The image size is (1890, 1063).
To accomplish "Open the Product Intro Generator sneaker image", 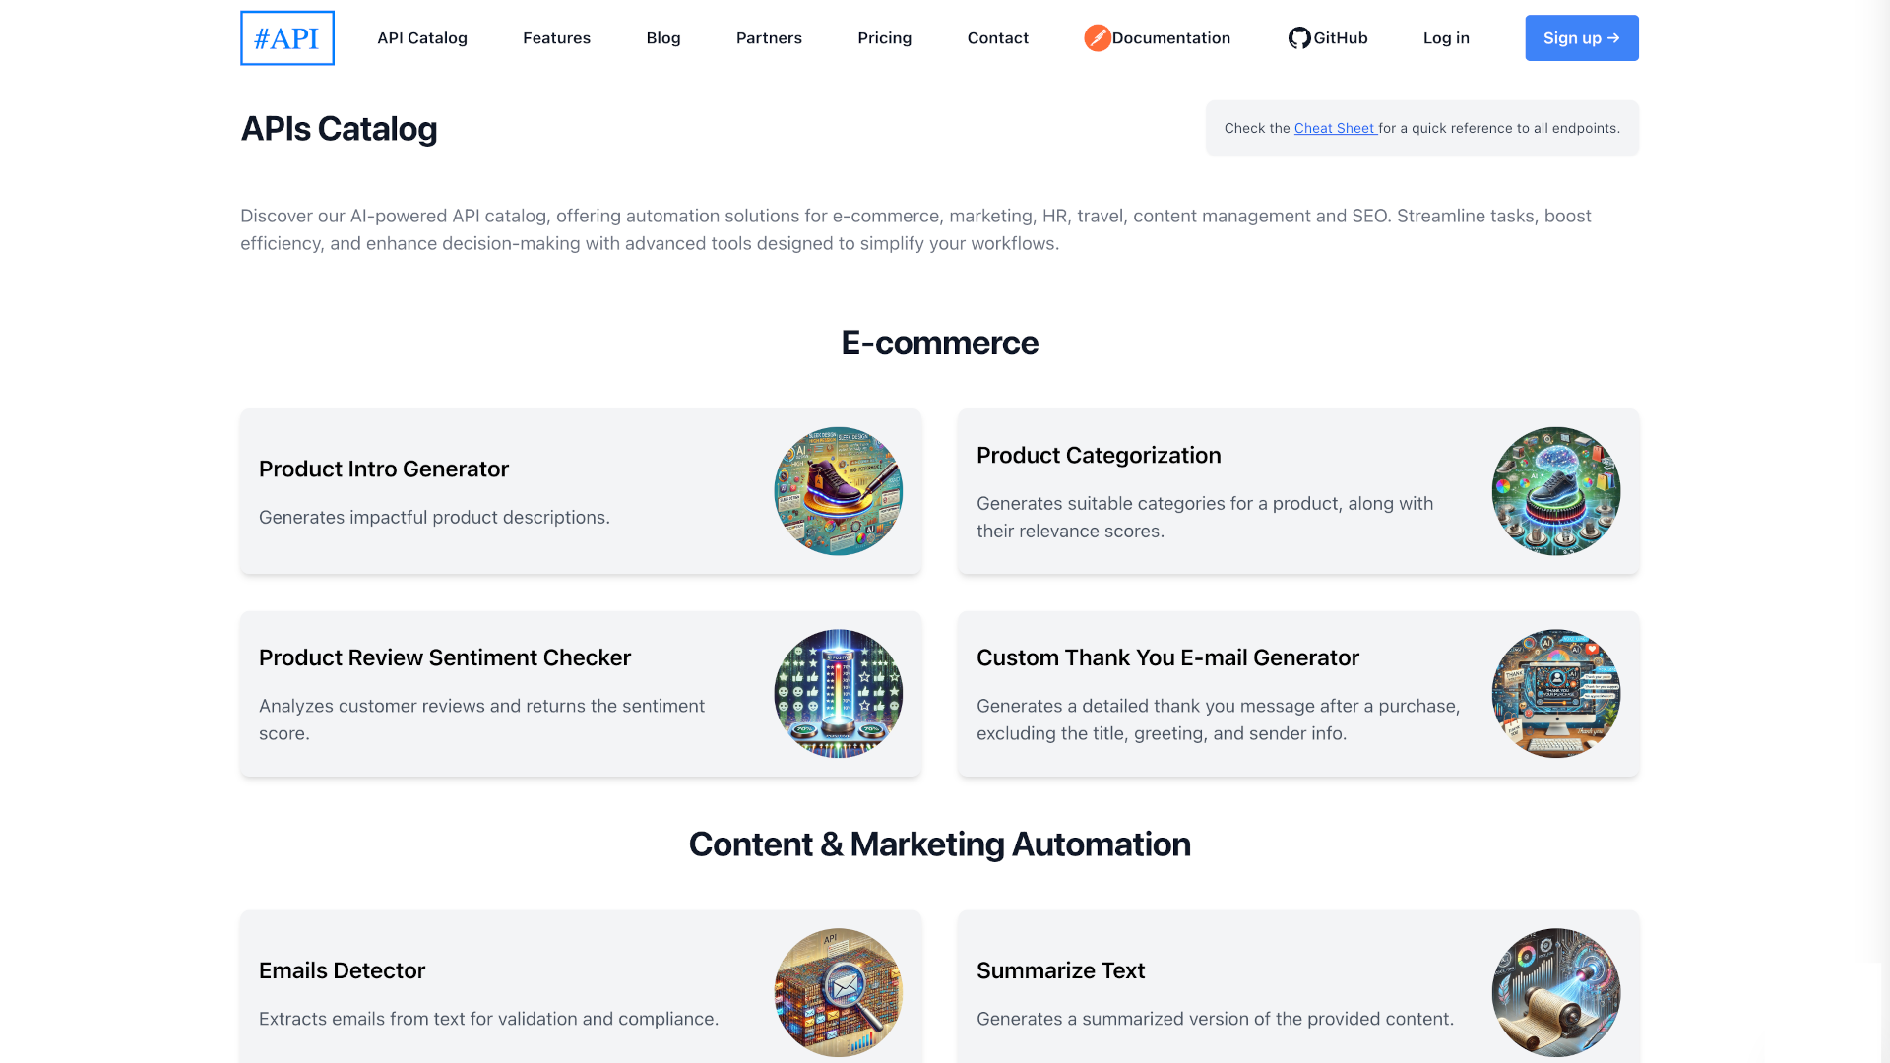I will pyautogui.click(x=839, y=491).
